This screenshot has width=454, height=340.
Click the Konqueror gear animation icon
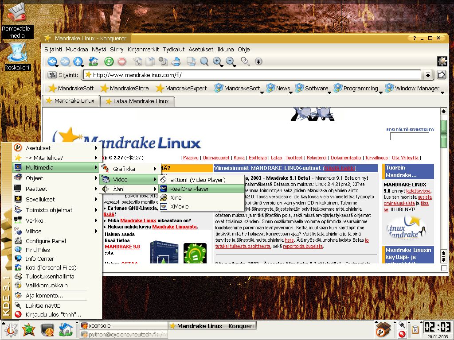(x=442, y=61)
